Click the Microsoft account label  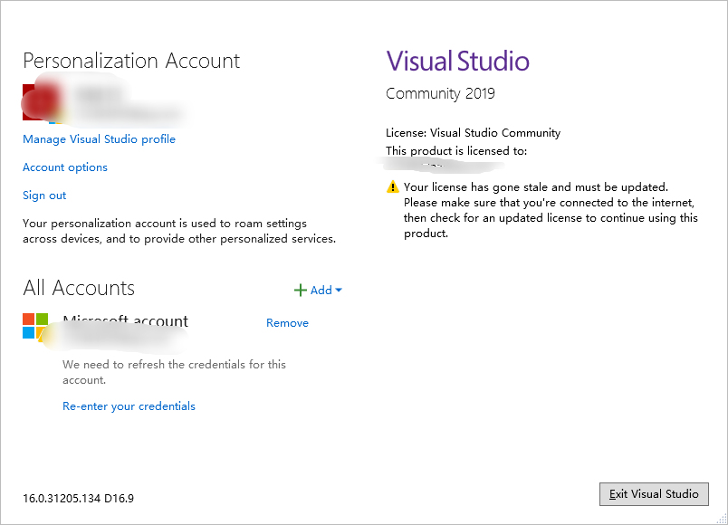coord(125,321)
